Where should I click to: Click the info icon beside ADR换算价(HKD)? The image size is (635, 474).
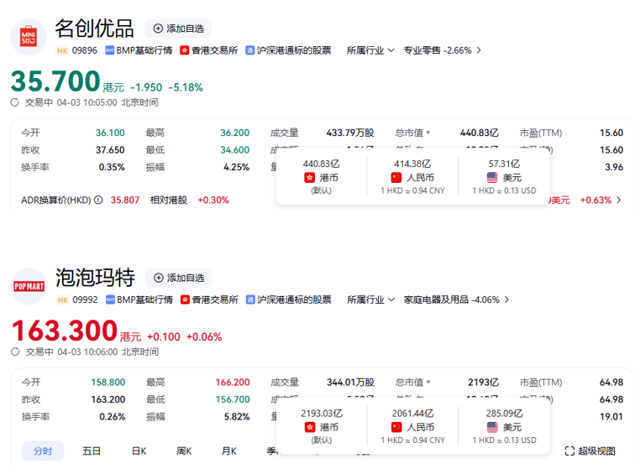coord(98,201)
